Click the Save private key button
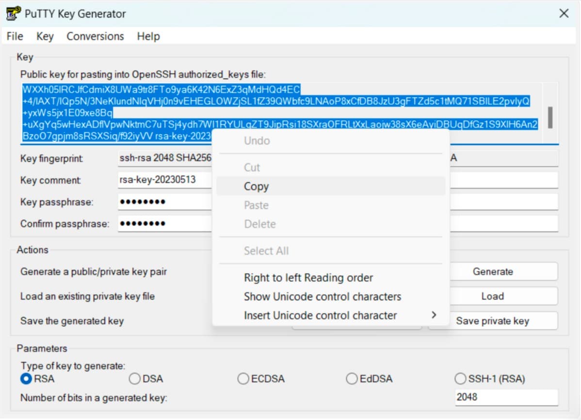Viewport: 581px width, 420px height. pyautogui.click(x=493, y=320)
